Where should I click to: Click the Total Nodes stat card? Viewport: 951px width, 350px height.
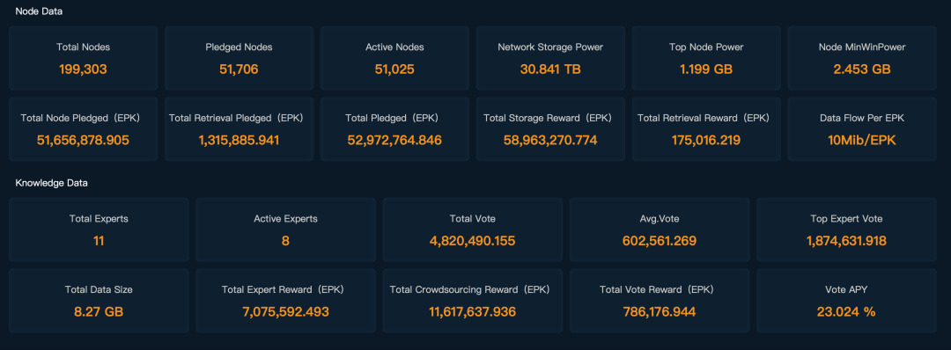tap(83, 58)
